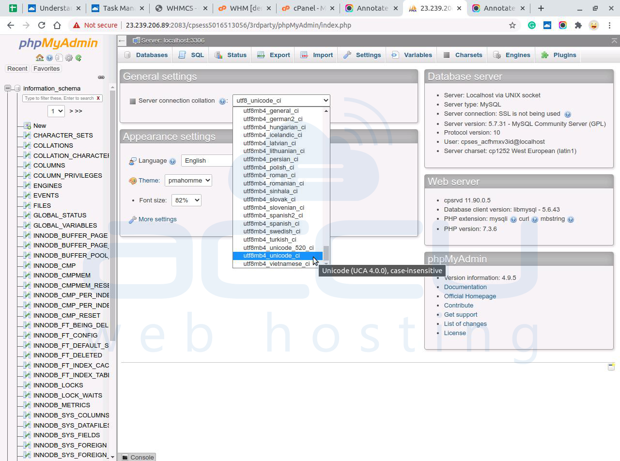The width and height of the screenshot is (620, 461).
Task: Focus the table filter input field
Action: 59,98
